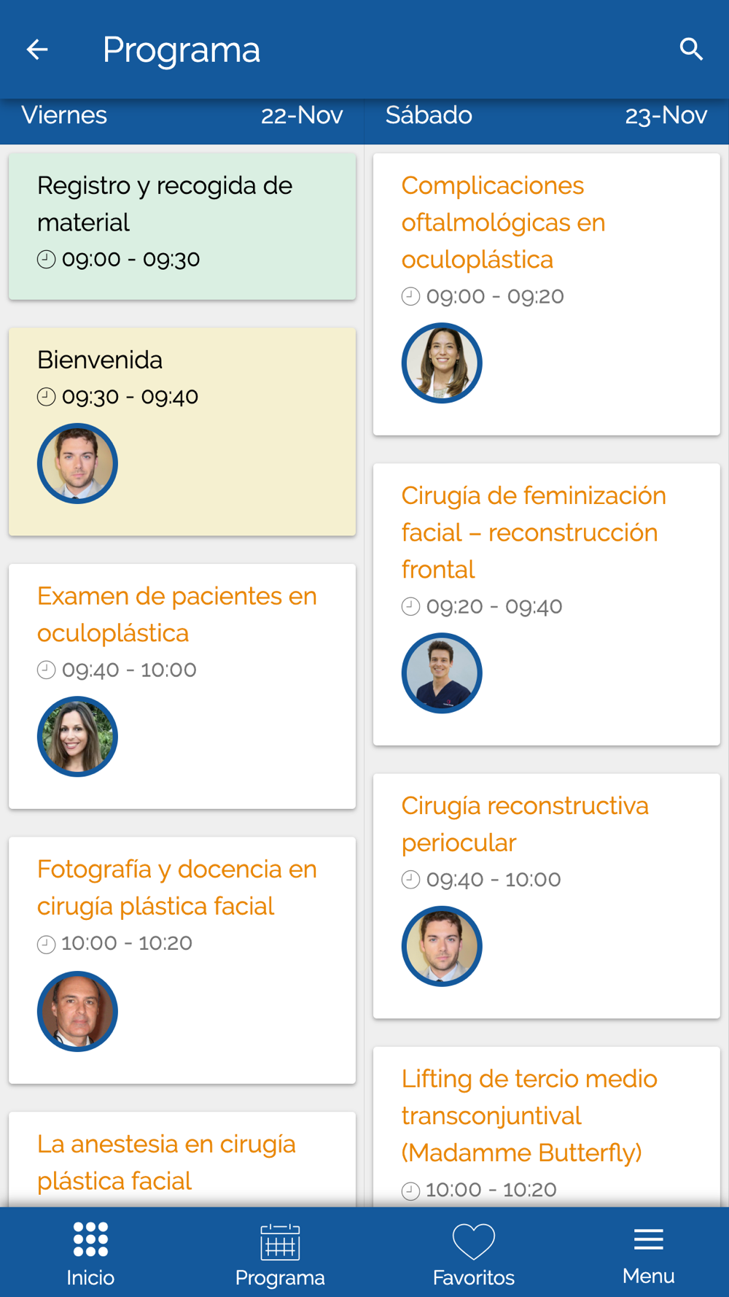The image size is (729, 1297).
Task: Open the Favoritos heart icon
Action: pos(474,1242)
